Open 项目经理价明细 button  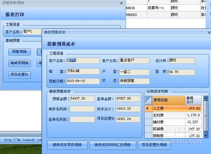[154, 145]
